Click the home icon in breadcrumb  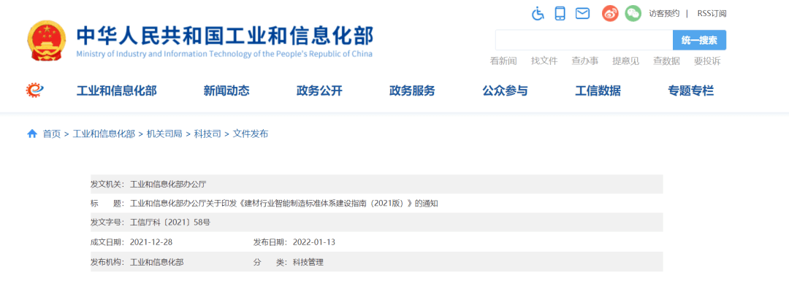[x=32, y=134]
